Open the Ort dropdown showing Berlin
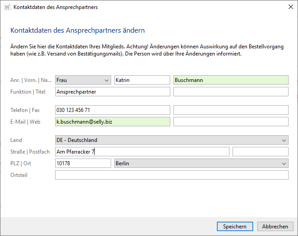This screenshot has width=298, height=236. point(201,163)
